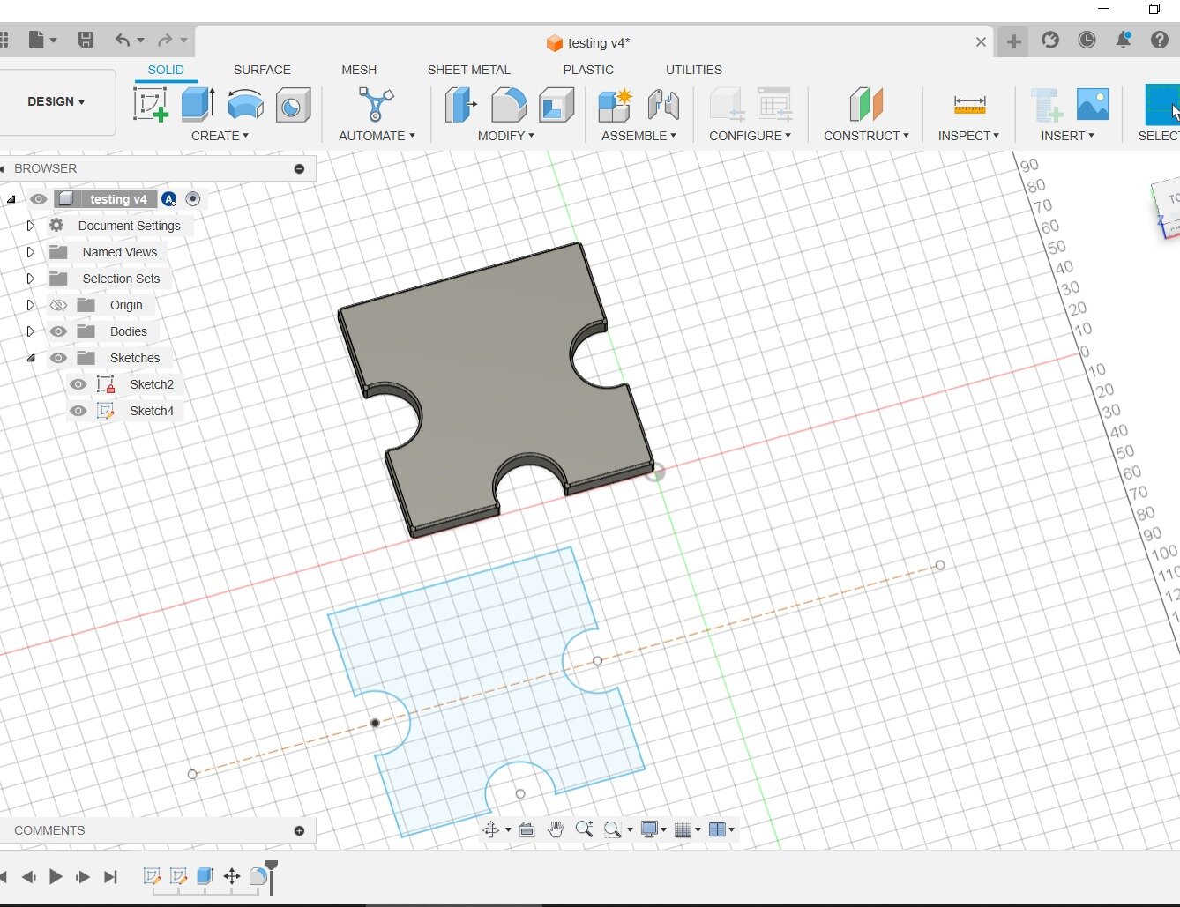Toggle Sketch4 visibility eye
Image resolution: width=1180 pixels, height=907 pixels.
78,411
